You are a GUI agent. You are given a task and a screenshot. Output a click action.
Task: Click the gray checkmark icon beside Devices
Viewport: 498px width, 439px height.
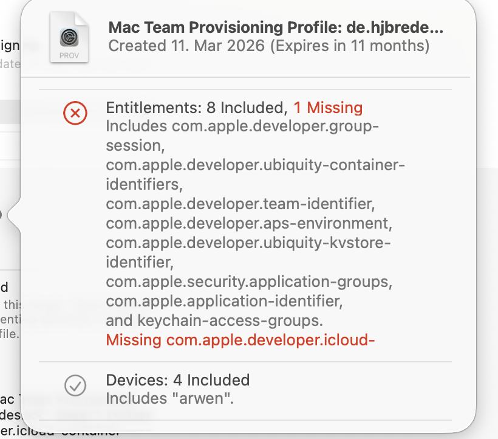point(75,385)
